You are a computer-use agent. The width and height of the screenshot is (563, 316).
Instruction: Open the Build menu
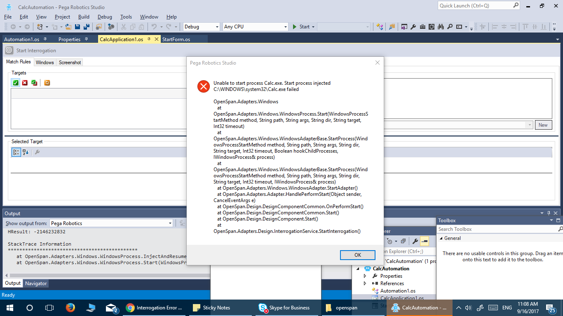point(84,17)
